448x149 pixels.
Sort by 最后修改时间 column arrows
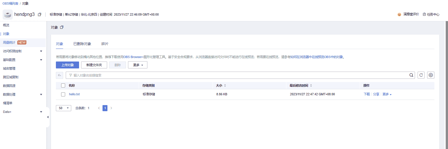pos(311,86)
